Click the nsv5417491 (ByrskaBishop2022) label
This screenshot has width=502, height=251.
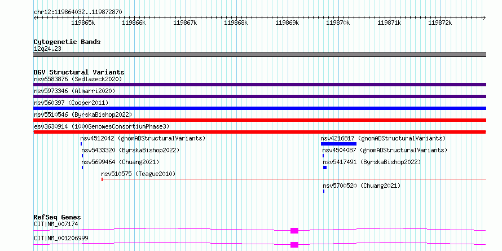tap(372, 162)
